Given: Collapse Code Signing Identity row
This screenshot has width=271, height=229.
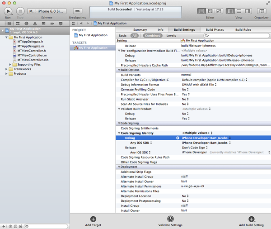Looking at the screenshot, I should click(x=119, y=133).
